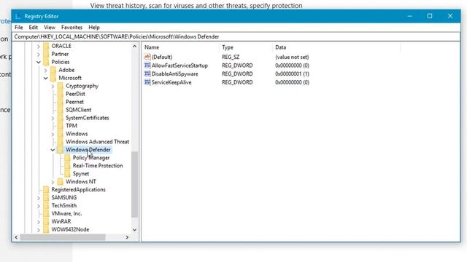Click the registry path address bar
The image size is (467, 262).
tap(236, 37)
